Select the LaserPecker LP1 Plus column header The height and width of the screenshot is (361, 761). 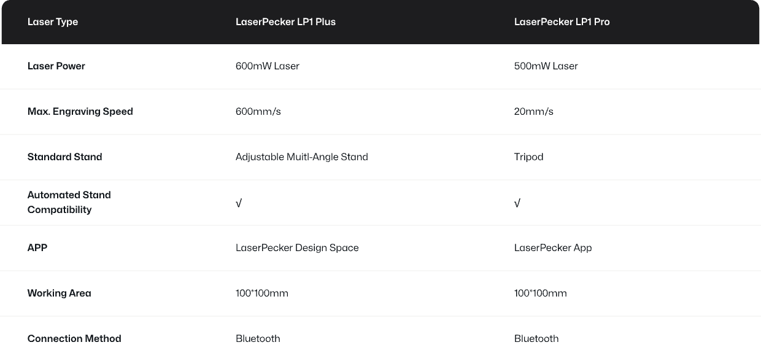click(285, 22)
